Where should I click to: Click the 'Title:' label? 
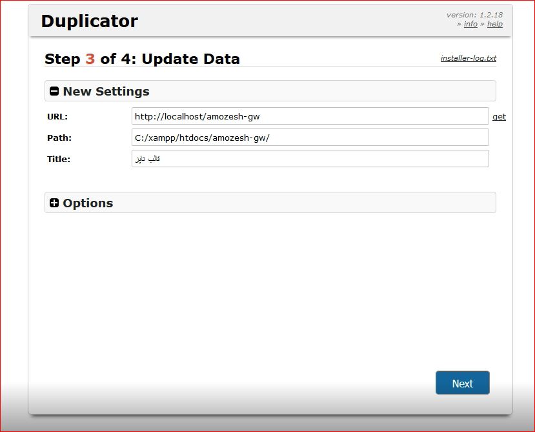pos(59,159)
